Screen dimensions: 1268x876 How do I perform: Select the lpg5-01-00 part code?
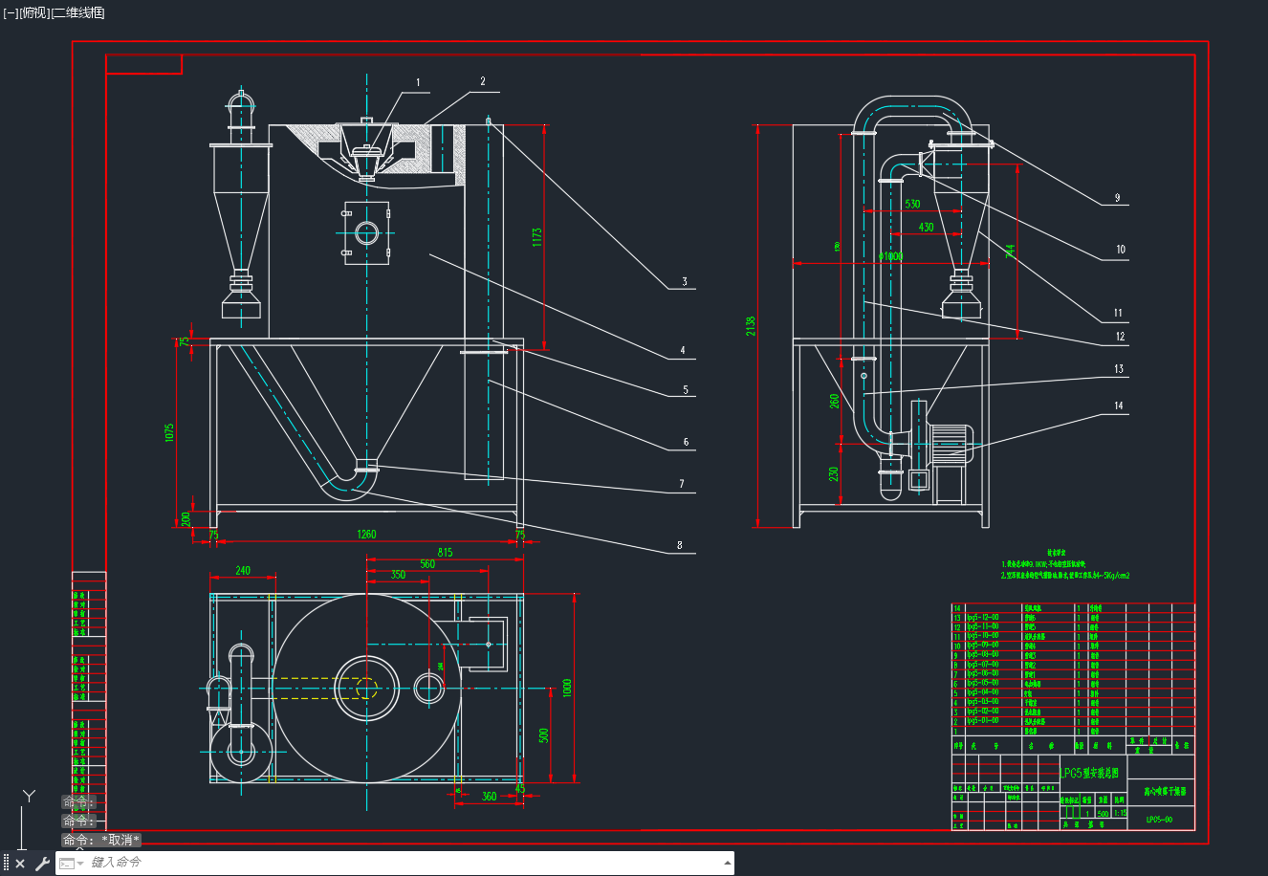pyautogui.click(x=983, y=721)
